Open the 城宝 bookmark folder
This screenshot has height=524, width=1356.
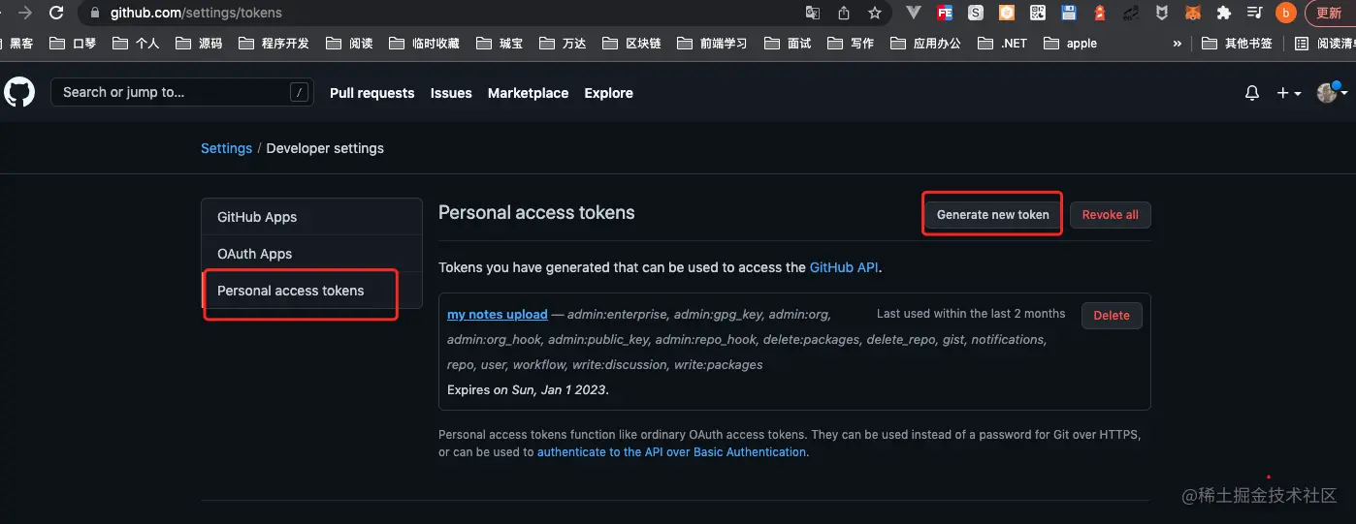pos(500,44)
